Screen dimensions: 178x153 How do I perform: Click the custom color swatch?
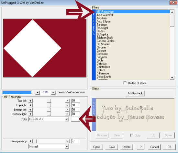75,119
